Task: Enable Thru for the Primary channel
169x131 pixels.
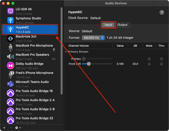Action: 161,59
